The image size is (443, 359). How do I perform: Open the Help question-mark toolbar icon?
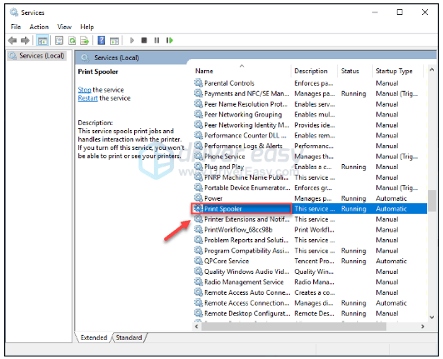coord(101,41)
